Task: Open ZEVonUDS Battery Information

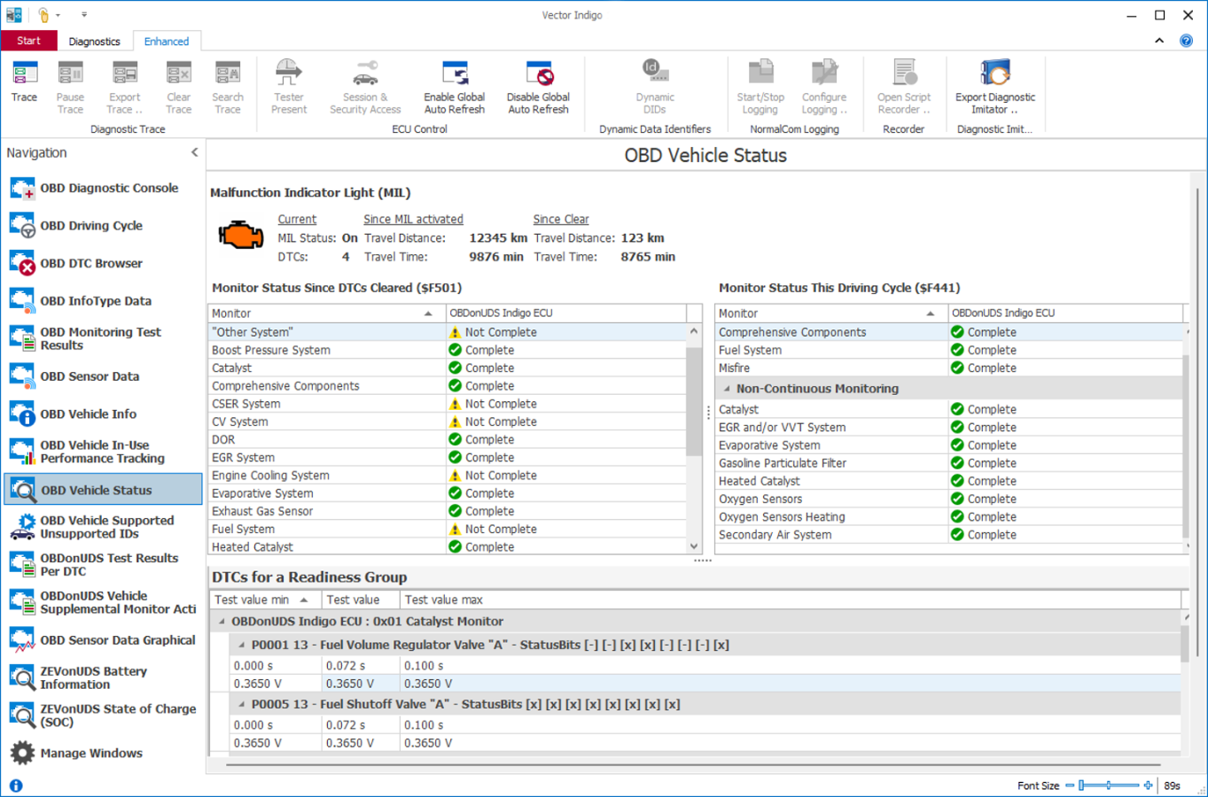Action: click(104, 677)
